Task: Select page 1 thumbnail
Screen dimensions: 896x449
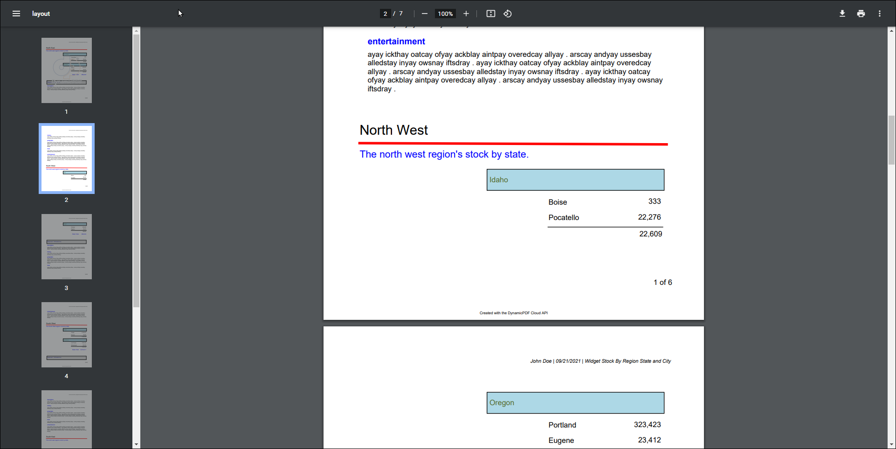Action: [x=67, y=70]
